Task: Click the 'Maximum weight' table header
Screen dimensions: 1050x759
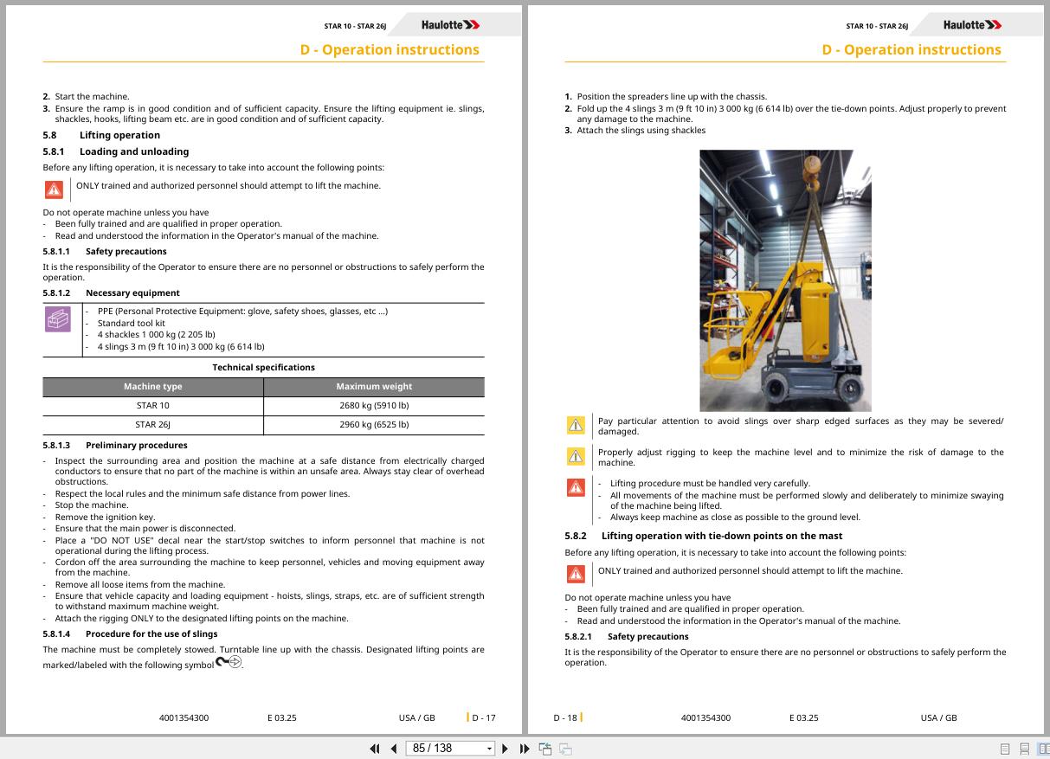Action: coord(374,387)
